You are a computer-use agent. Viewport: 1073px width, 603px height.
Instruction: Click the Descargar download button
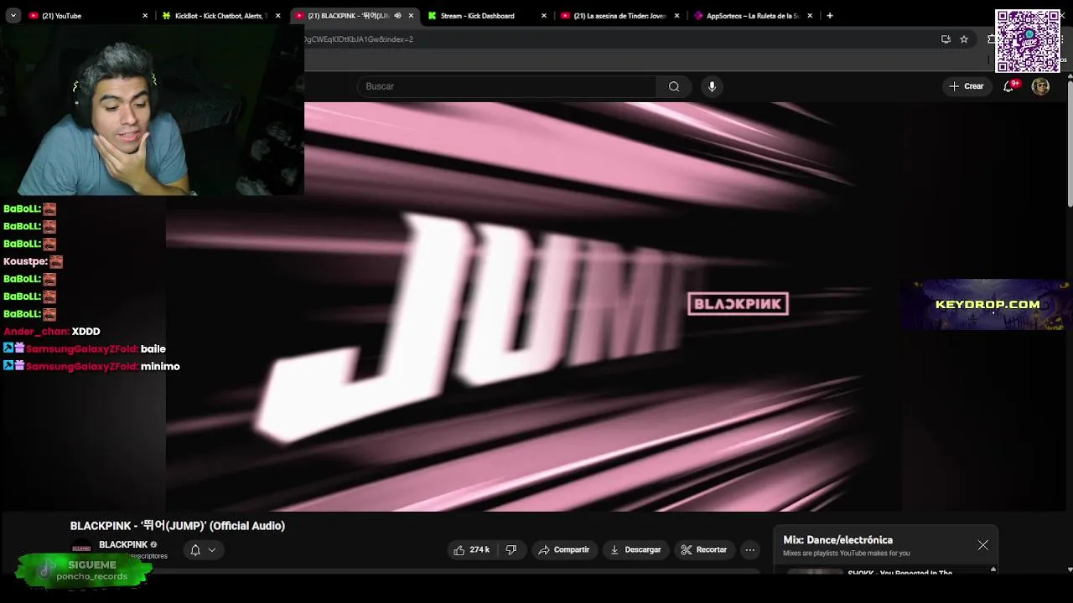(635, 549)
